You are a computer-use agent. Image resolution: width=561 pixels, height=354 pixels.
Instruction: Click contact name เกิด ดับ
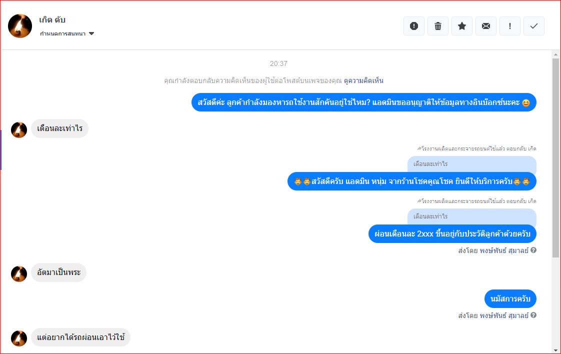[52, 19]
